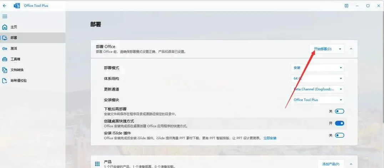This screenshot has width=384, height=168.
Task: Open the 主页 page
Action: [33, 27]
